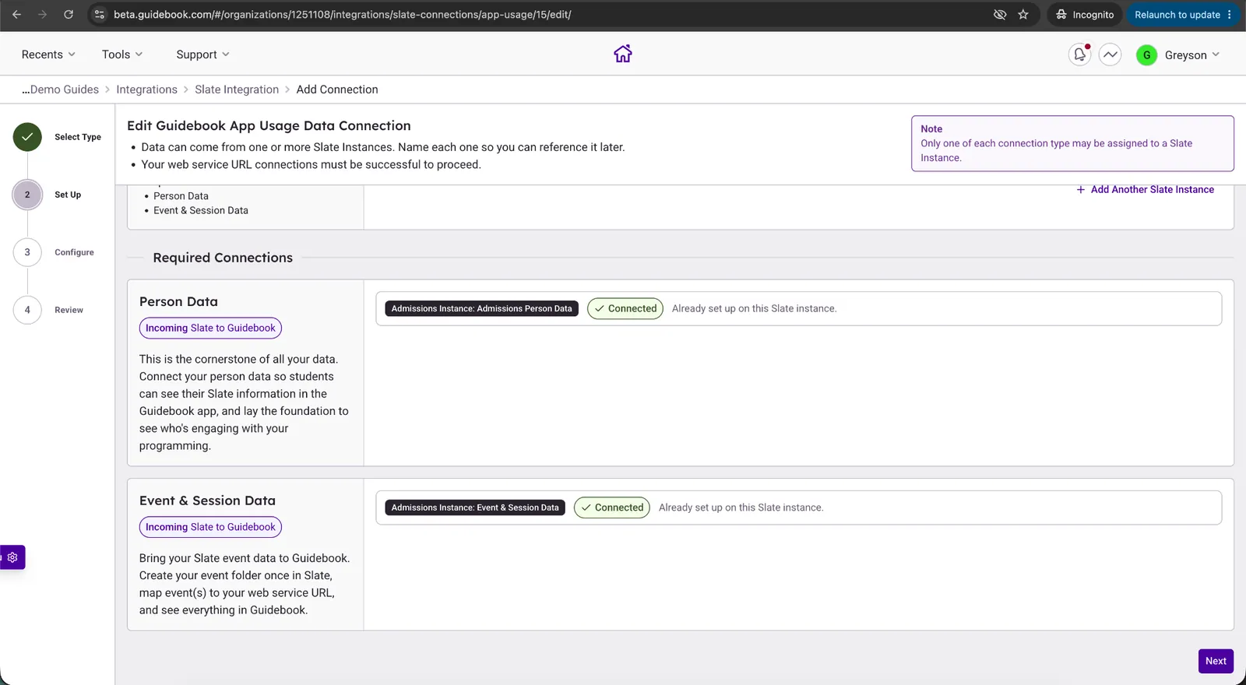
Task: Go to step 4 Review circle
Action: pyautogui.click(x=27, y=310)
